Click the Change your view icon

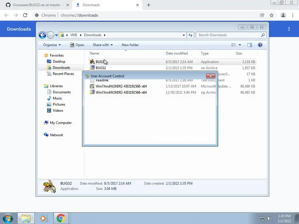[233, 45]
